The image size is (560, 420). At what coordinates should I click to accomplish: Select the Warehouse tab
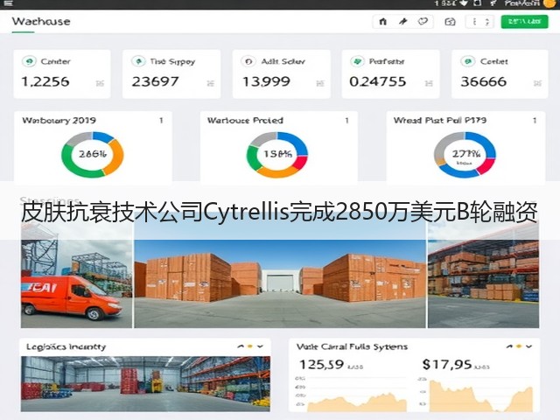[41, 21]
